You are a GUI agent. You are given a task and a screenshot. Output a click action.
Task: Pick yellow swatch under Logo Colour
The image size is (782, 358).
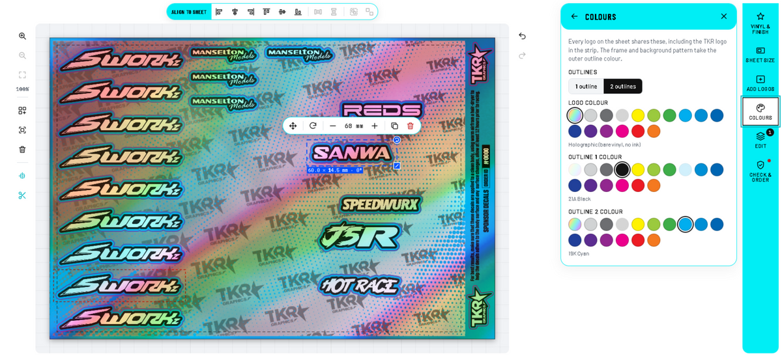point(638,115)
